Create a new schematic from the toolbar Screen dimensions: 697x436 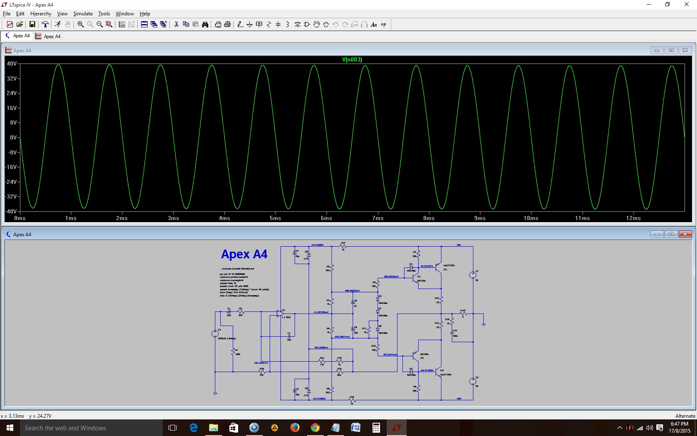[10, 24]
